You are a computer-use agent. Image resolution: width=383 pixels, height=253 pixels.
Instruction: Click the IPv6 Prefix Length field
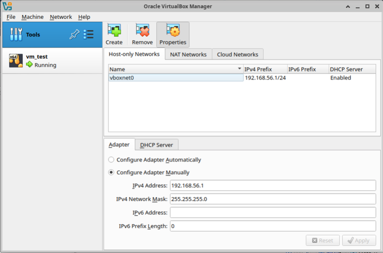point(272,226)
